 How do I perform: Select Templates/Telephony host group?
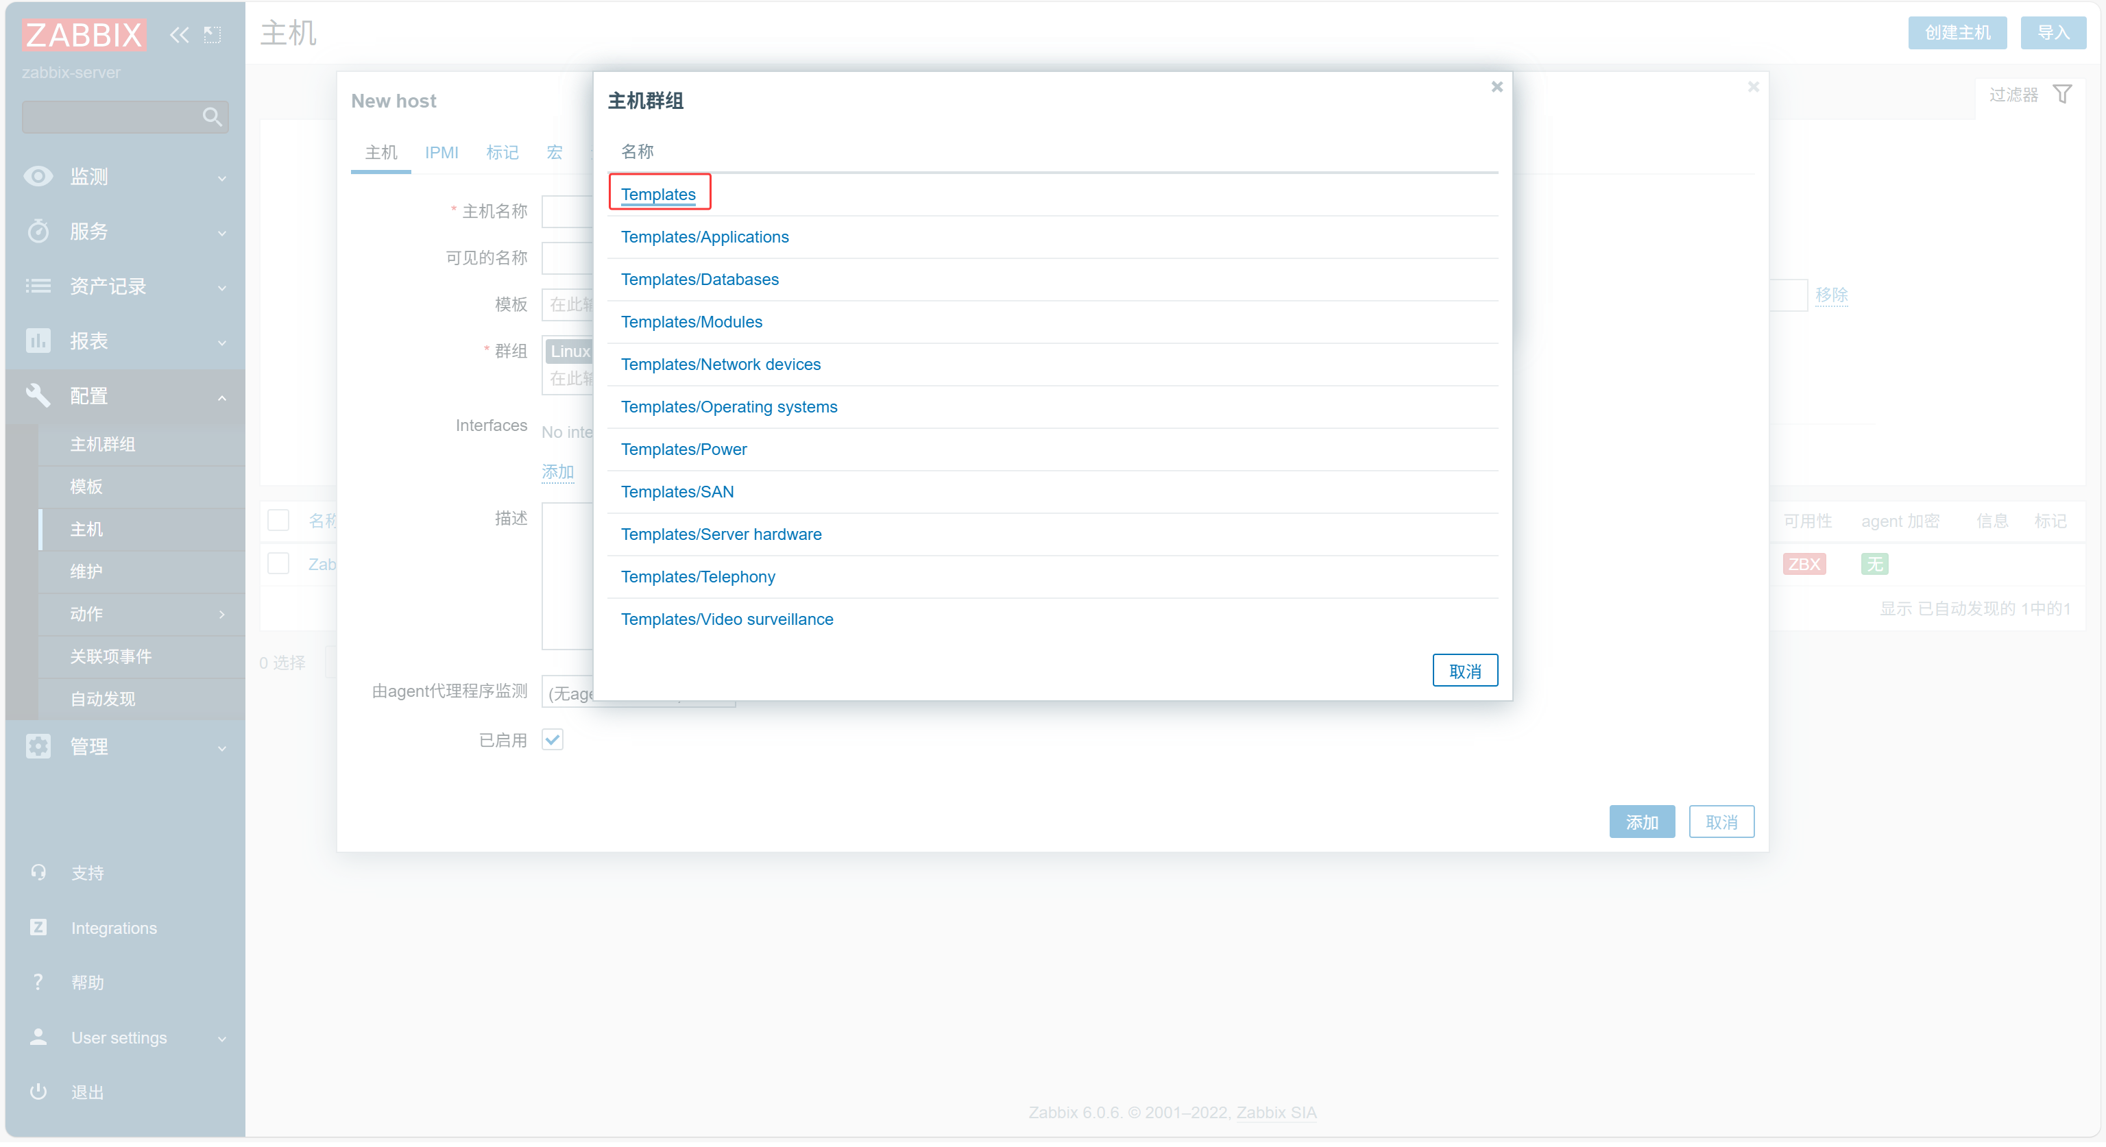(x=698, y=577)
